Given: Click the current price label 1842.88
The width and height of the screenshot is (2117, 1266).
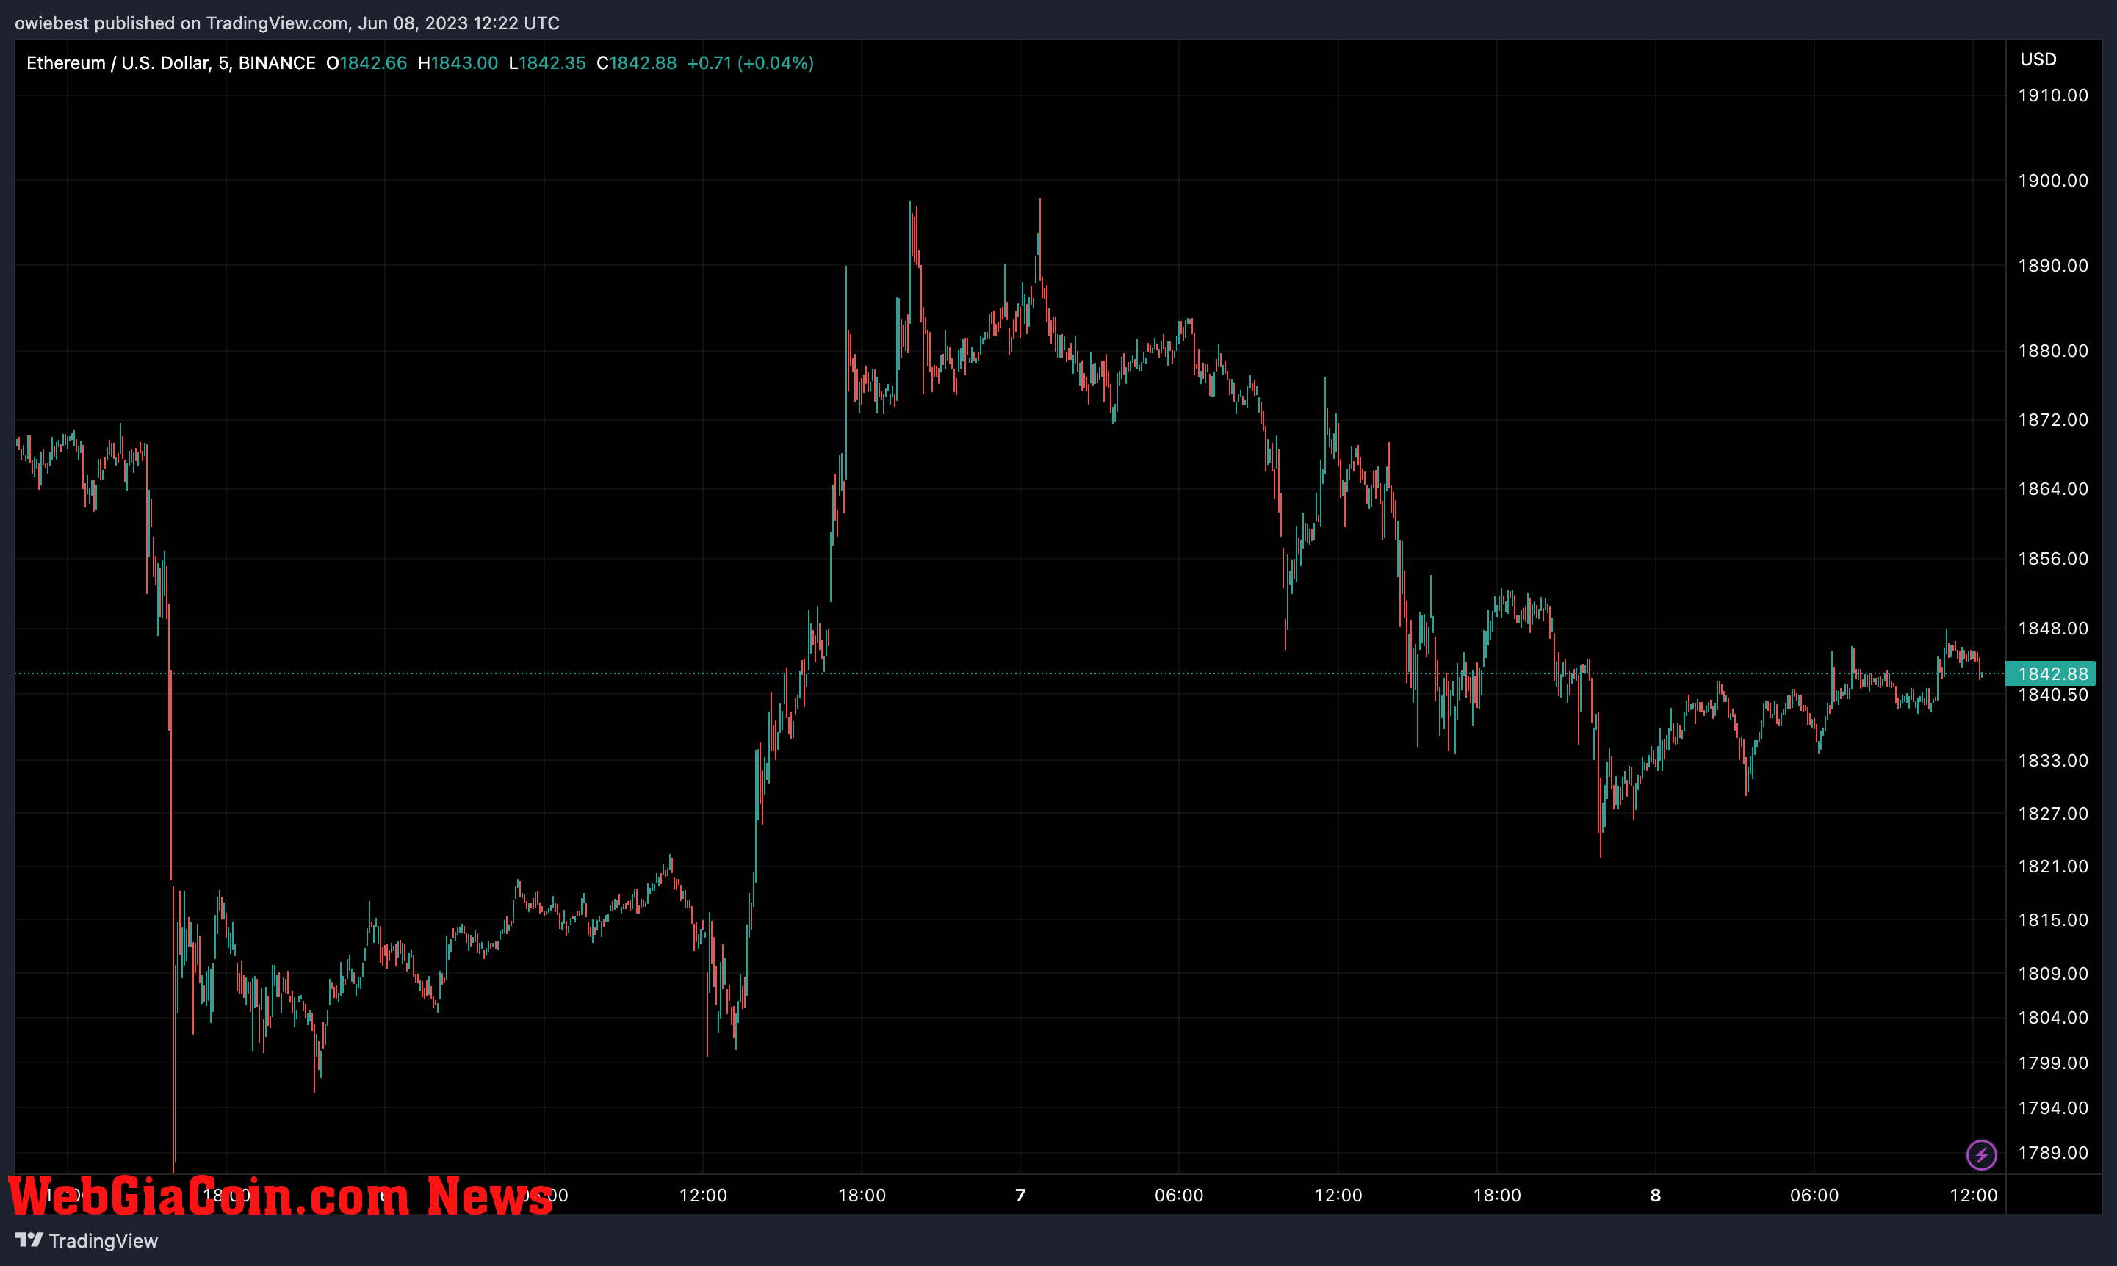Looking at the screenshot, I should 2050,674.
